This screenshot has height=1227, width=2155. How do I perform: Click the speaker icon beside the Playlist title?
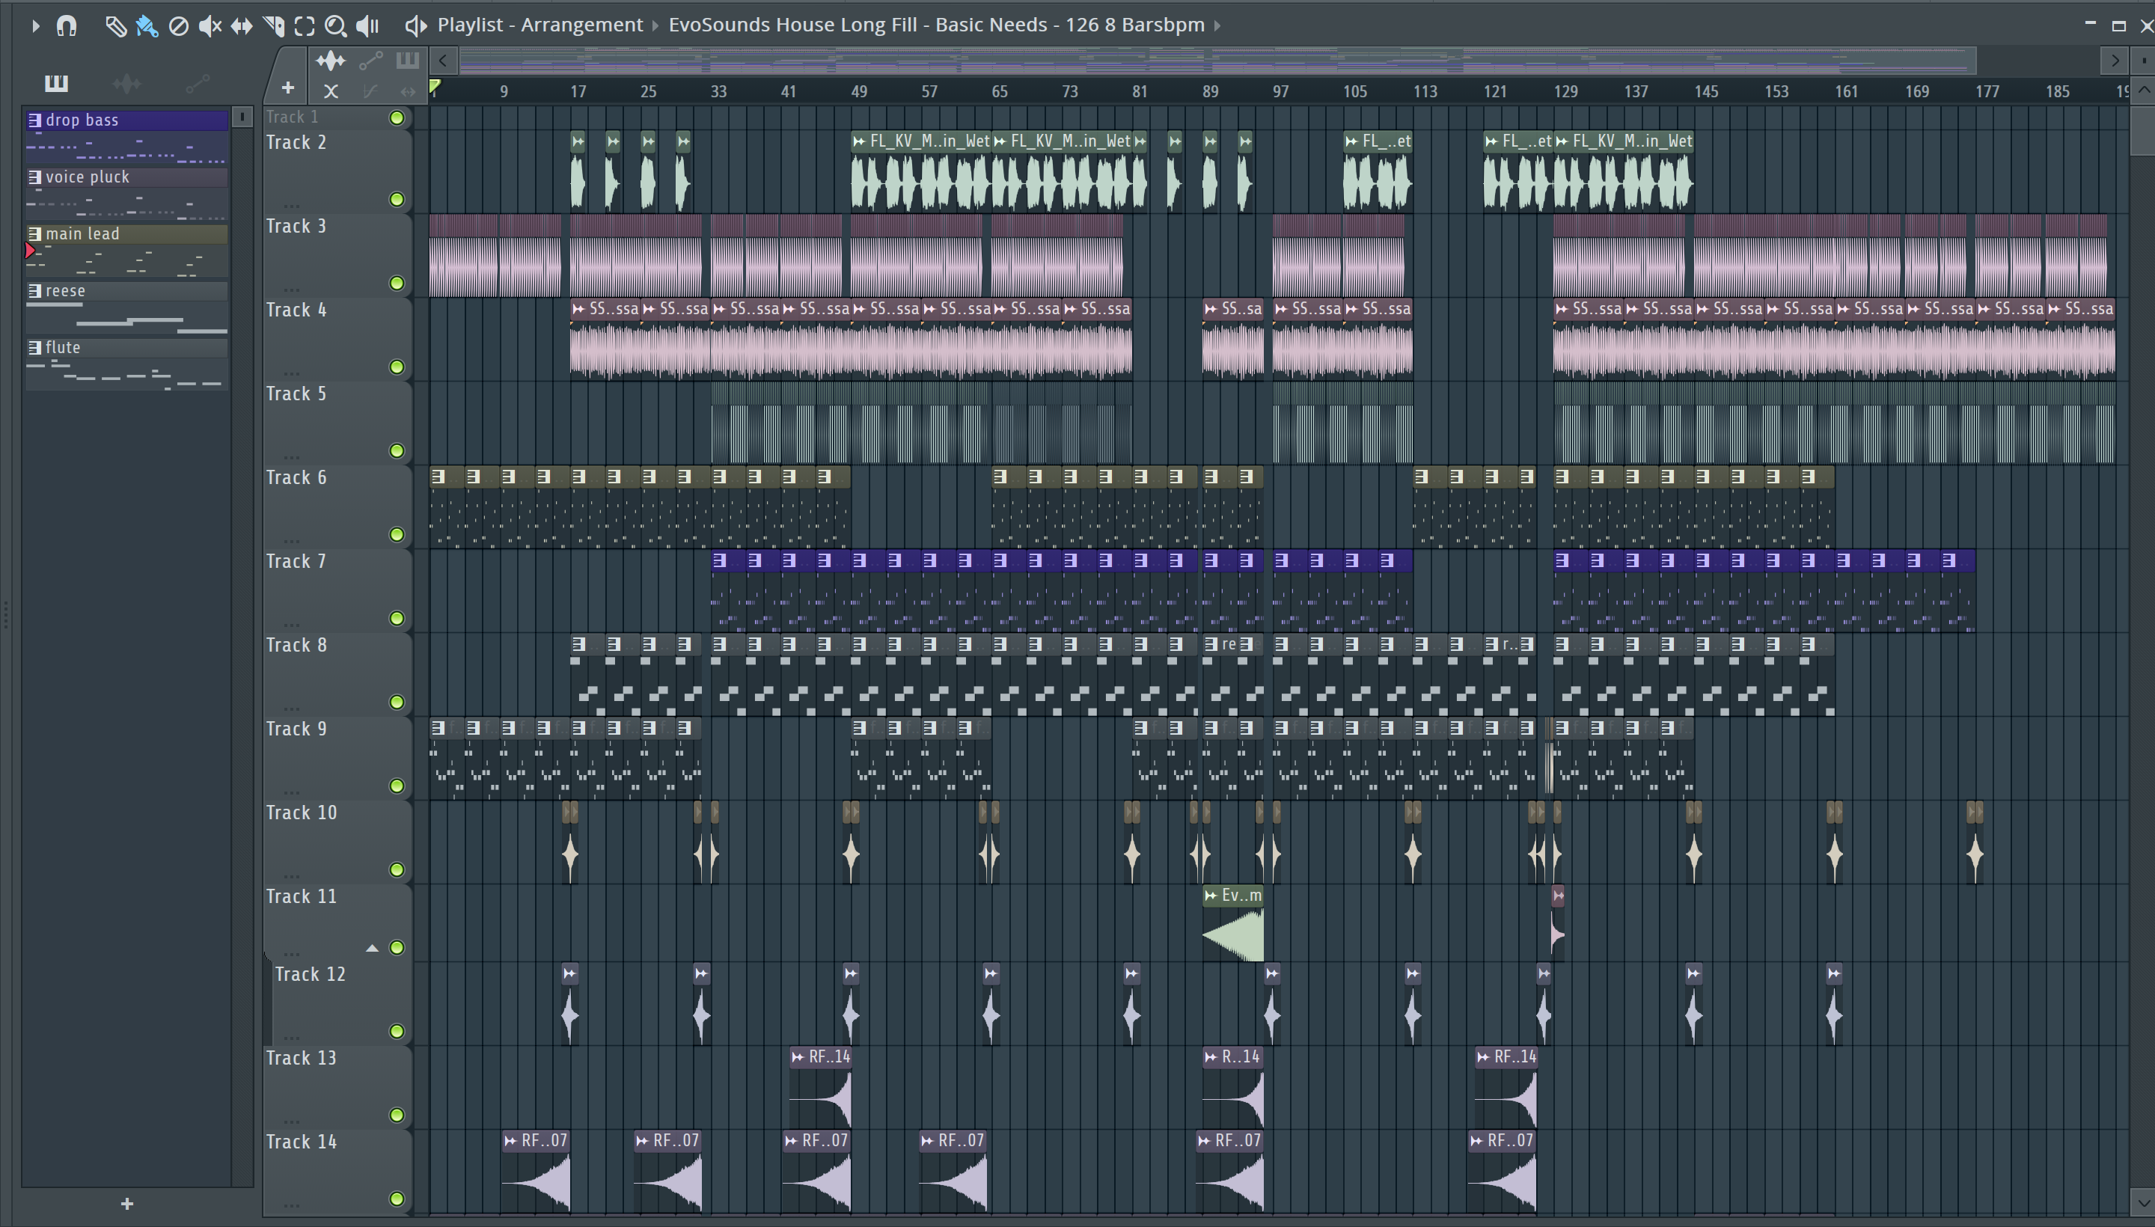(x=415, y=26)
